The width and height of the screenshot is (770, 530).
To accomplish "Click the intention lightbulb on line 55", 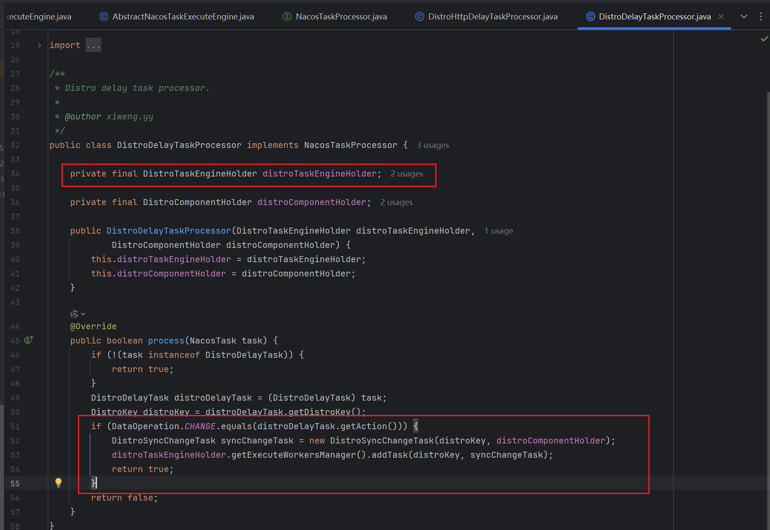I will coord(58,483).
